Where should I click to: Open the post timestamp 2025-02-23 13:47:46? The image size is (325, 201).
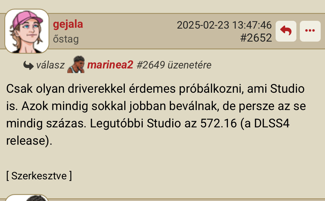click(224, 25)
